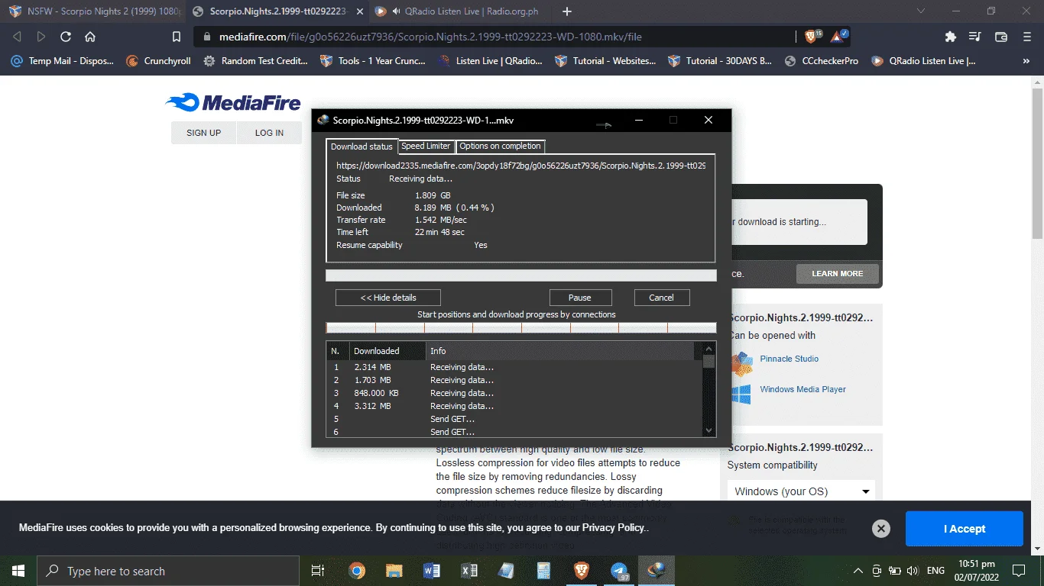Select the Download status tab
This screenshot has width=1044, height=586.
(362, 146)
